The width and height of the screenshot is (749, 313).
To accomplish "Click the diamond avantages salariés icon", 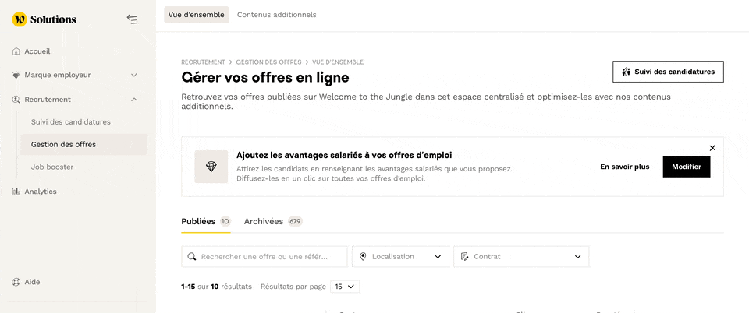I will pyautogui.click(x=211, y=167).
